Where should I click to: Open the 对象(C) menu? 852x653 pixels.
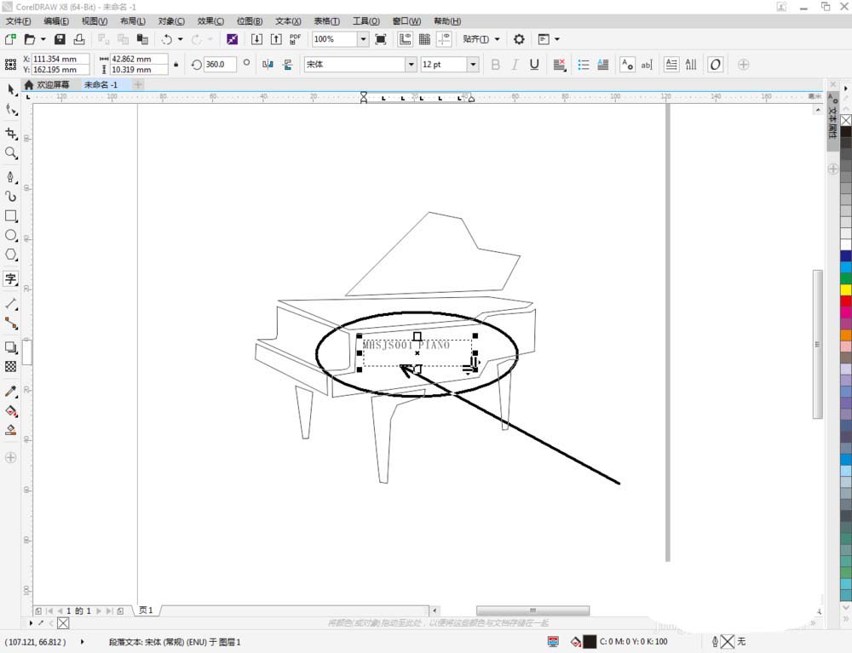click(x=171, y=21)
